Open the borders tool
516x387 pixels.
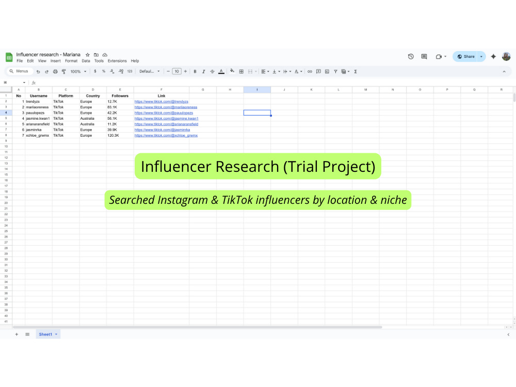(x=241, y=71)
